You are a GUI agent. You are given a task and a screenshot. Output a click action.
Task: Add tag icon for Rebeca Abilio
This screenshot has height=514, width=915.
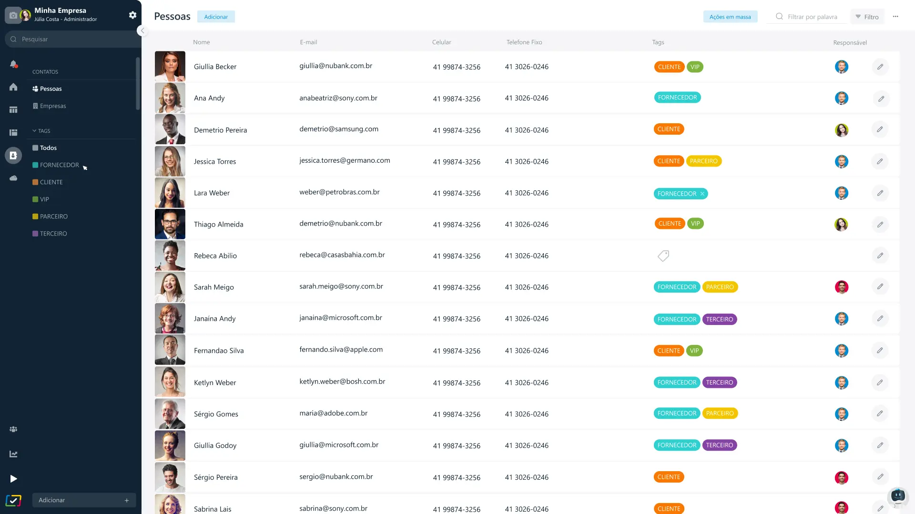(x=663, y=256)
